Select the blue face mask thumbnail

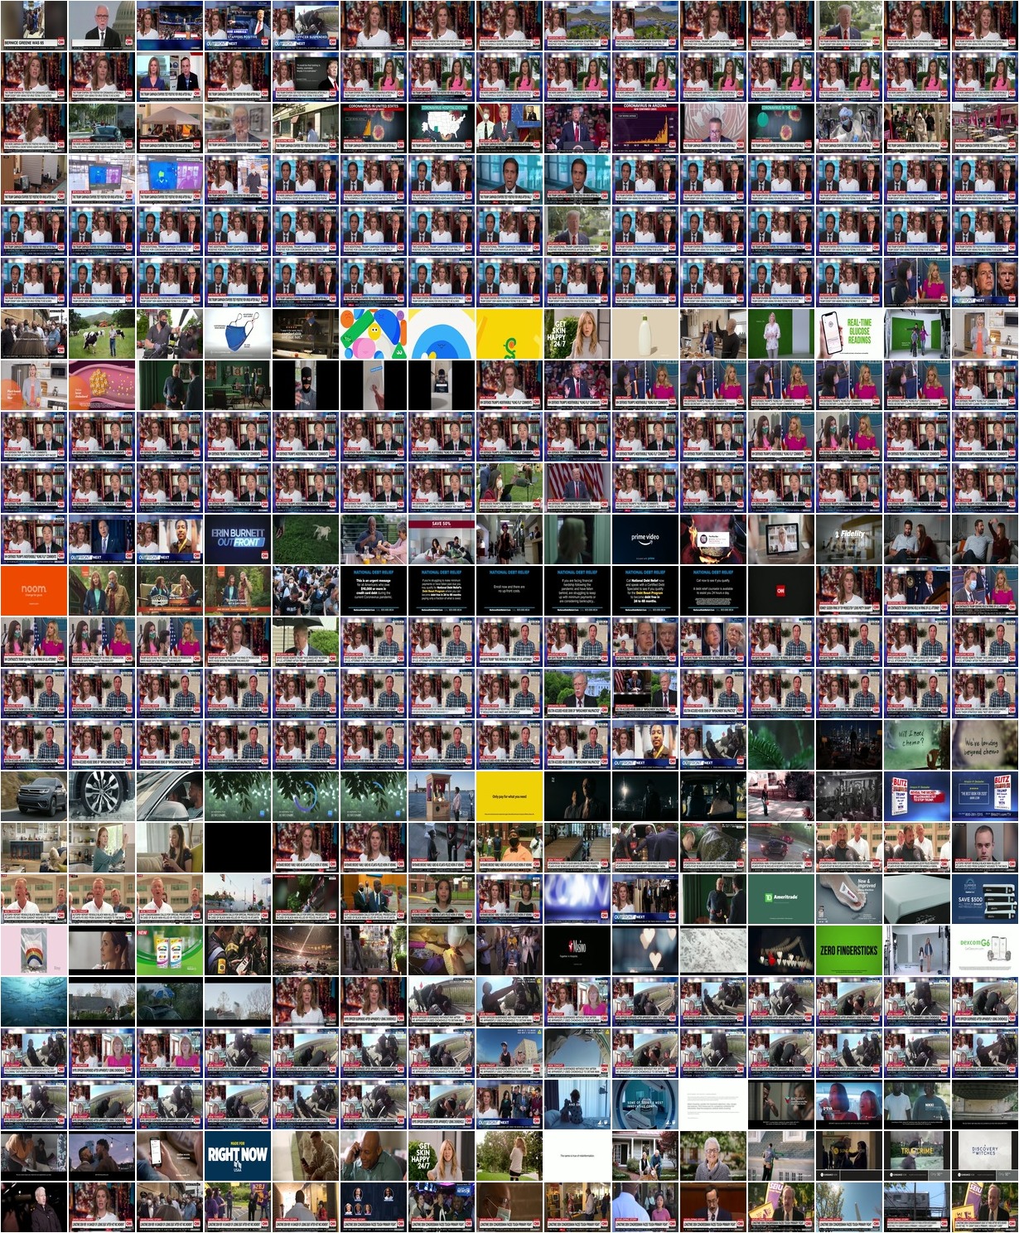(x=238, y=334)
